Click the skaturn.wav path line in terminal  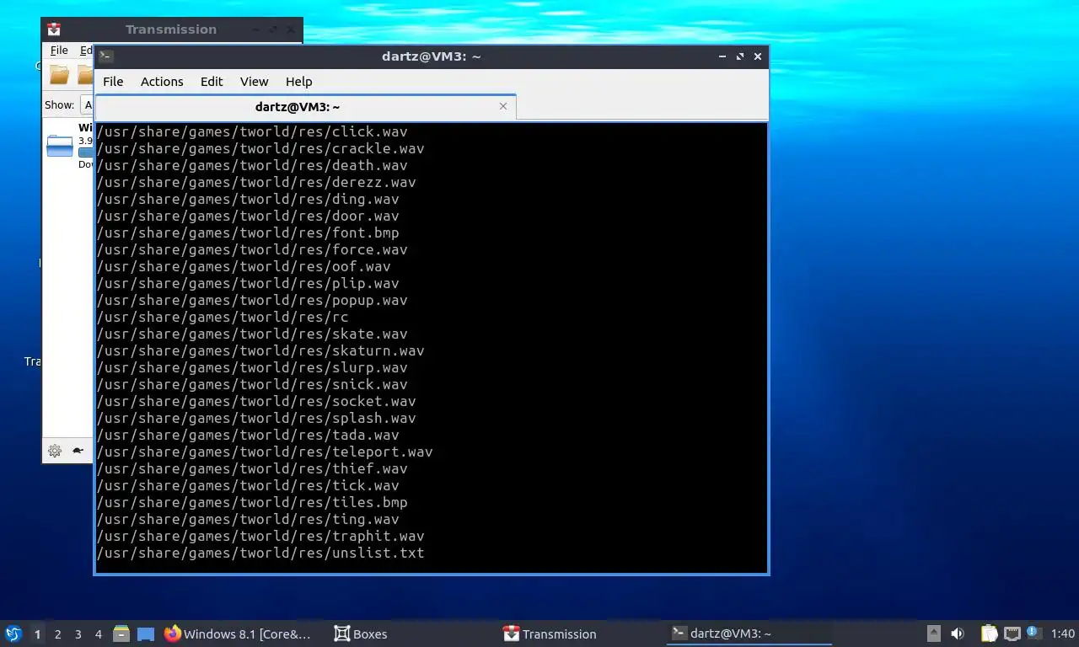click(260, 351)
